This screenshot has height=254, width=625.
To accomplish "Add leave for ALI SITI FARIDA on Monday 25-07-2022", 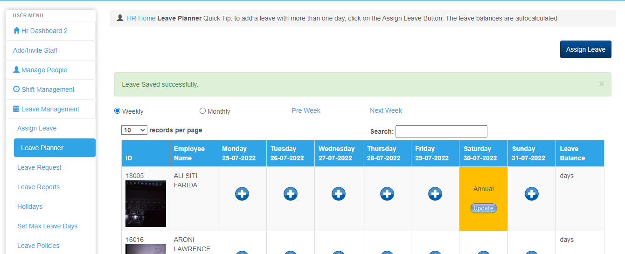I will (x=242, y=194).
